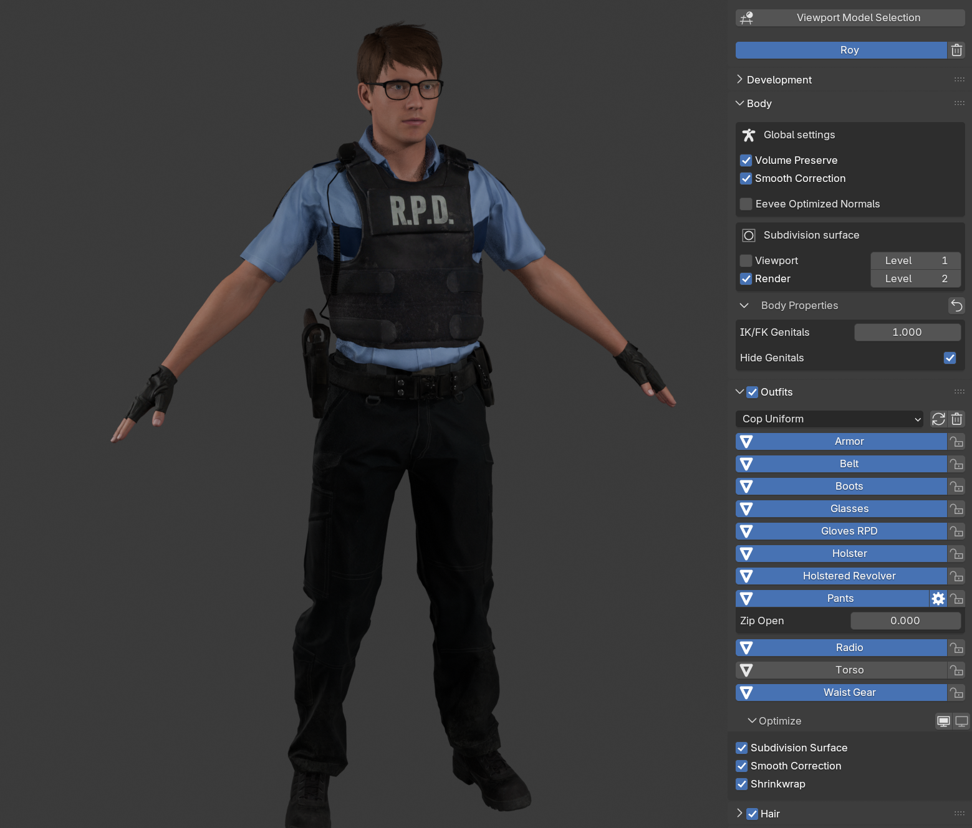Viewport: 972px width, 828px height.
Task: Enable Eevee Optimized Normals
Action: click(x=746, y=204)
